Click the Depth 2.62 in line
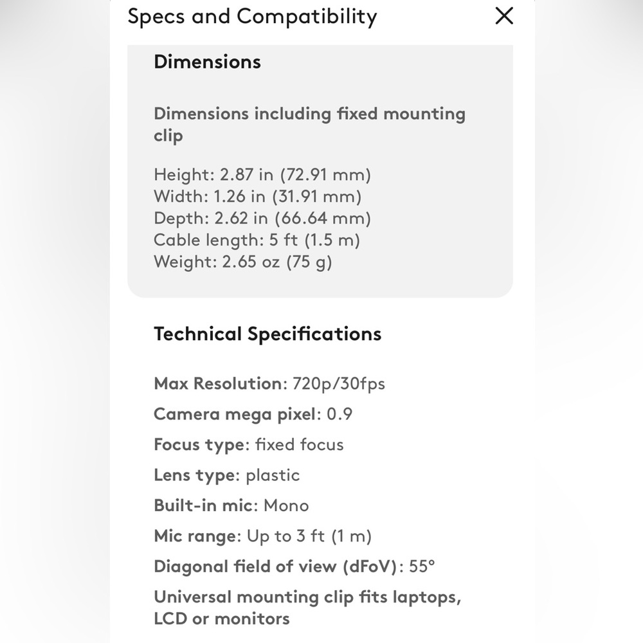The width and height of the screenshot is (643, 643). 262,218
